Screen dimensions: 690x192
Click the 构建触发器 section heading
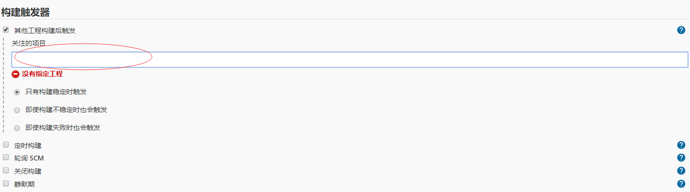25,11
